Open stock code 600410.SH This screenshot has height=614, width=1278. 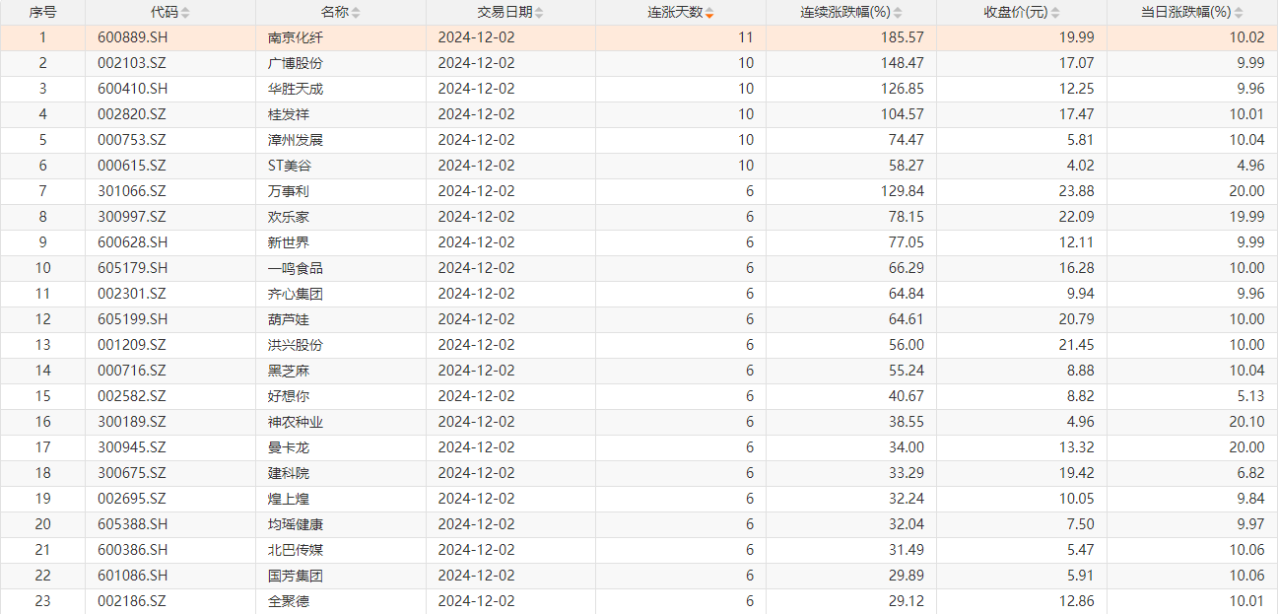point(133,89)
